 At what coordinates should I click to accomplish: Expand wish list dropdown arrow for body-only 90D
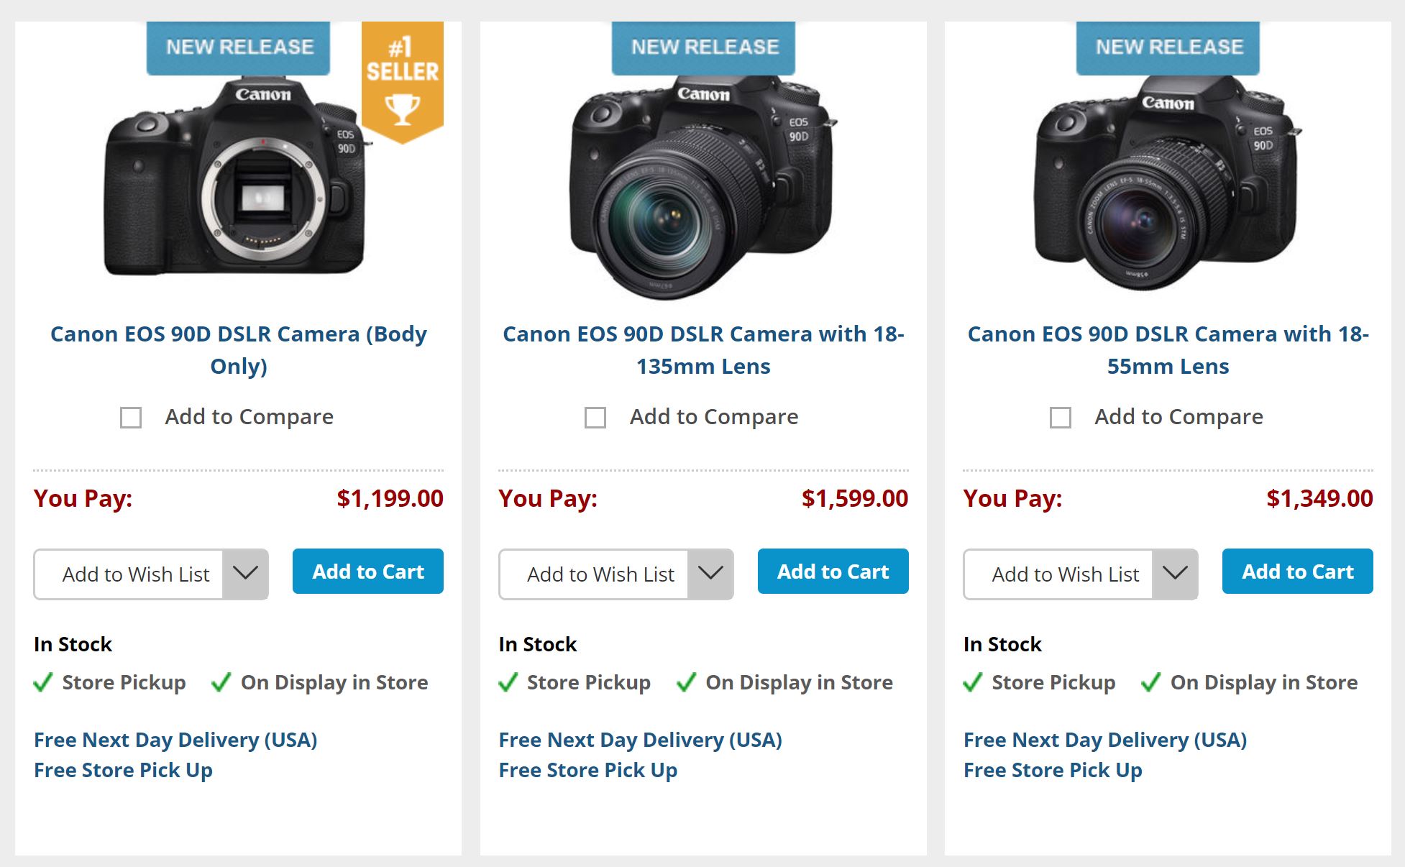(245, 574)
